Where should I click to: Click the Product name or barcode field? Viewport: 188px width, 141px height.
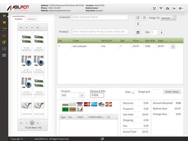(100, 32)
